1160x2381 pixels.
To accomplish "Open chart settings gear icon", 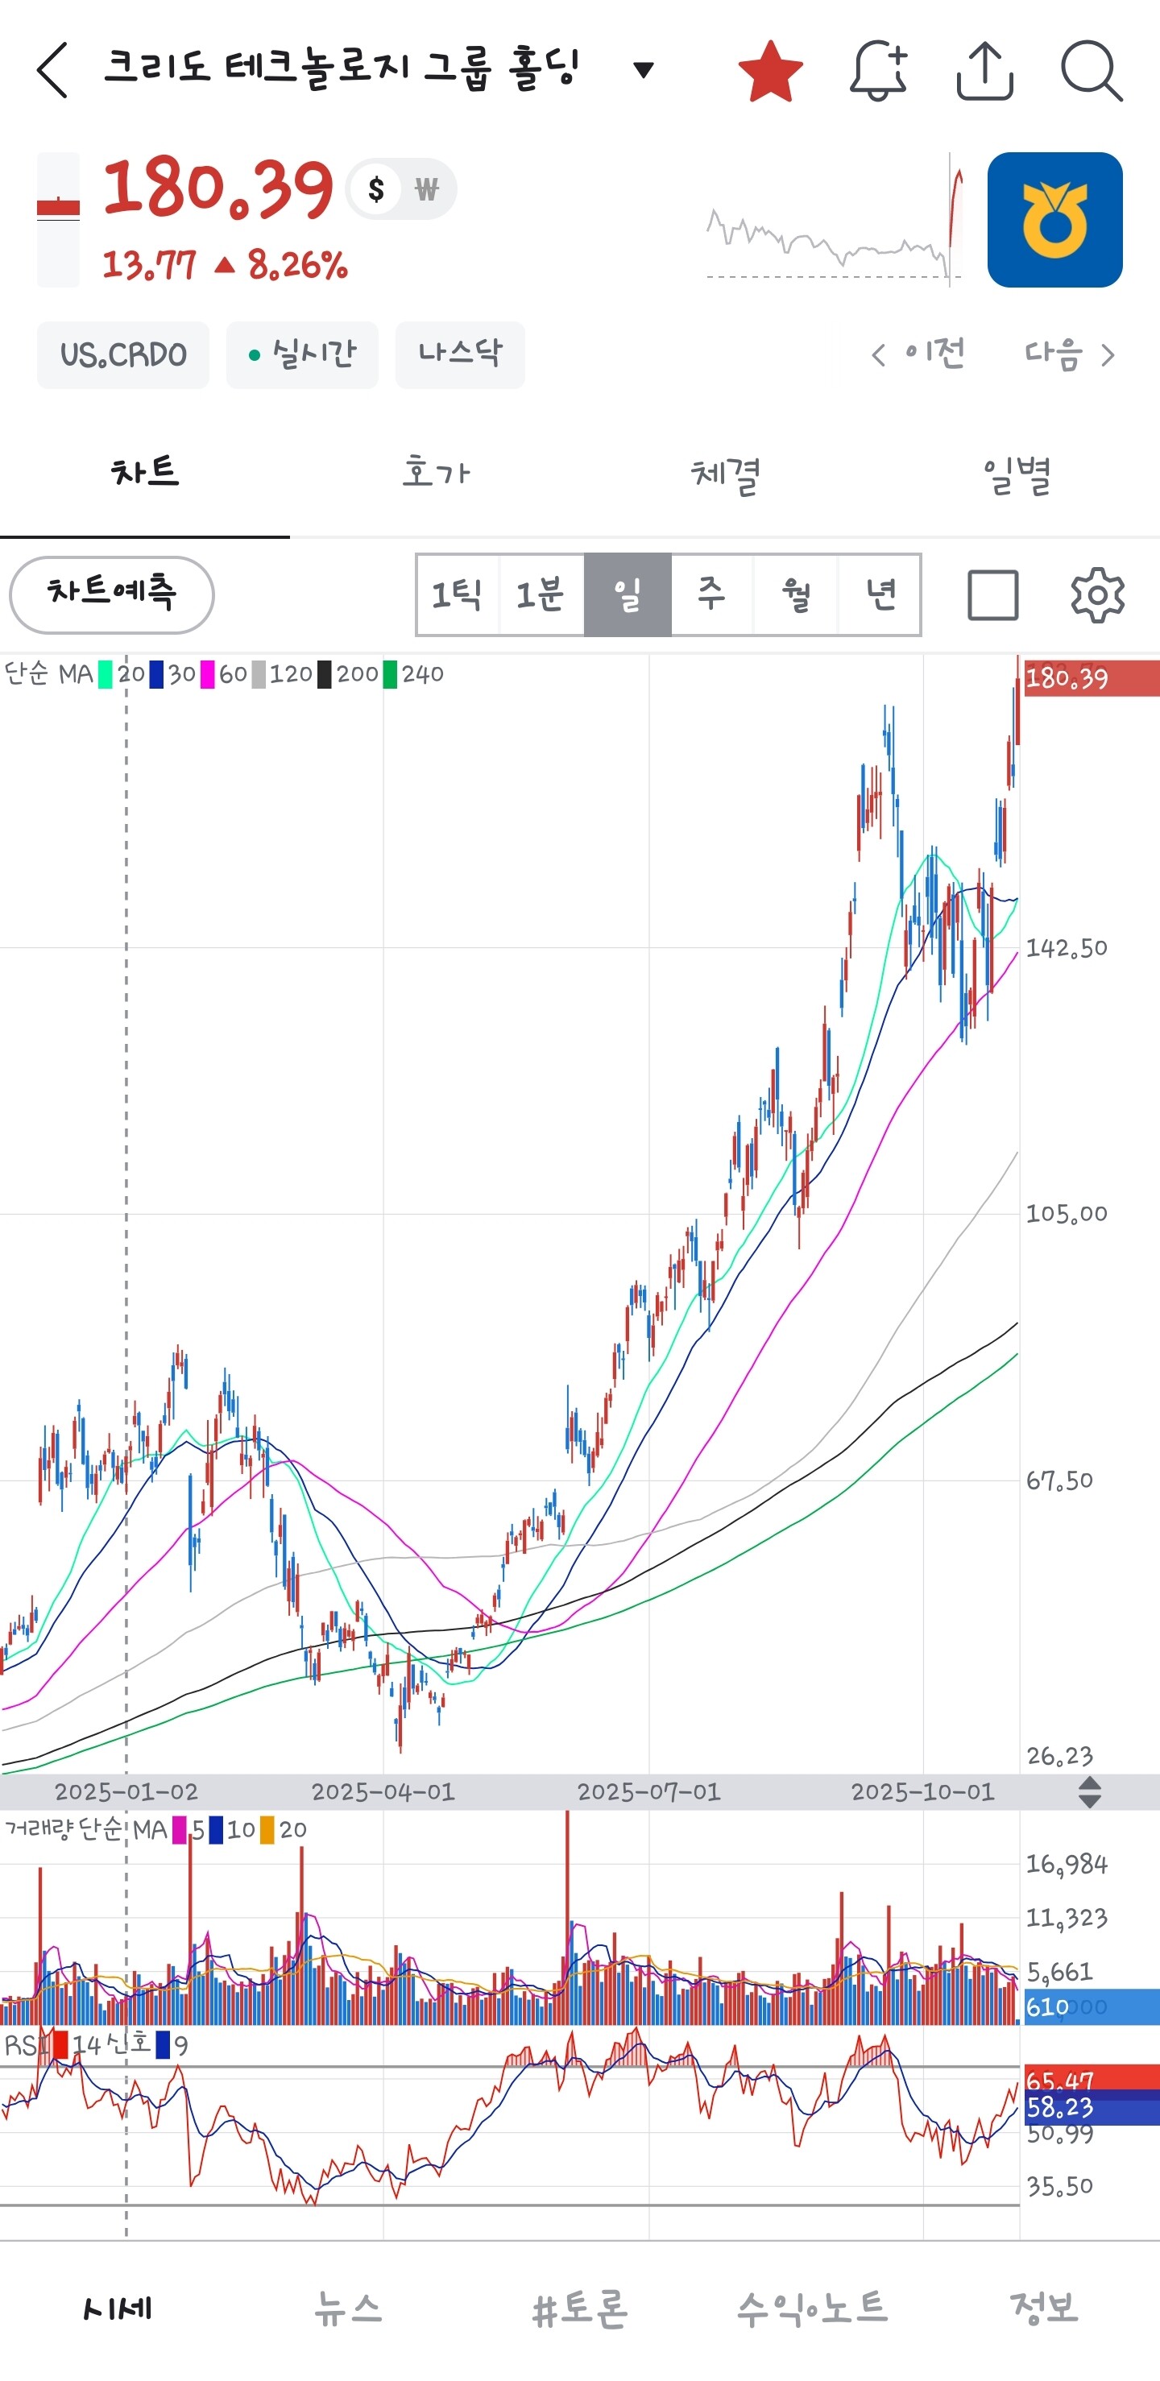I will (x=1097, y=595).
